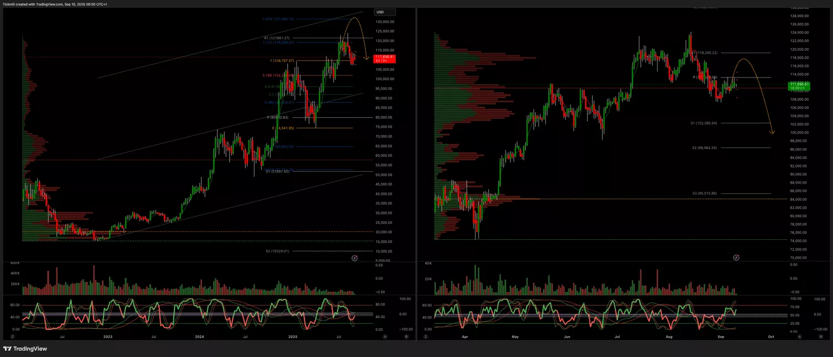The image size is (833, 357).
Task: Click the Sep label on right time axis
Action: tap(721, 336)
